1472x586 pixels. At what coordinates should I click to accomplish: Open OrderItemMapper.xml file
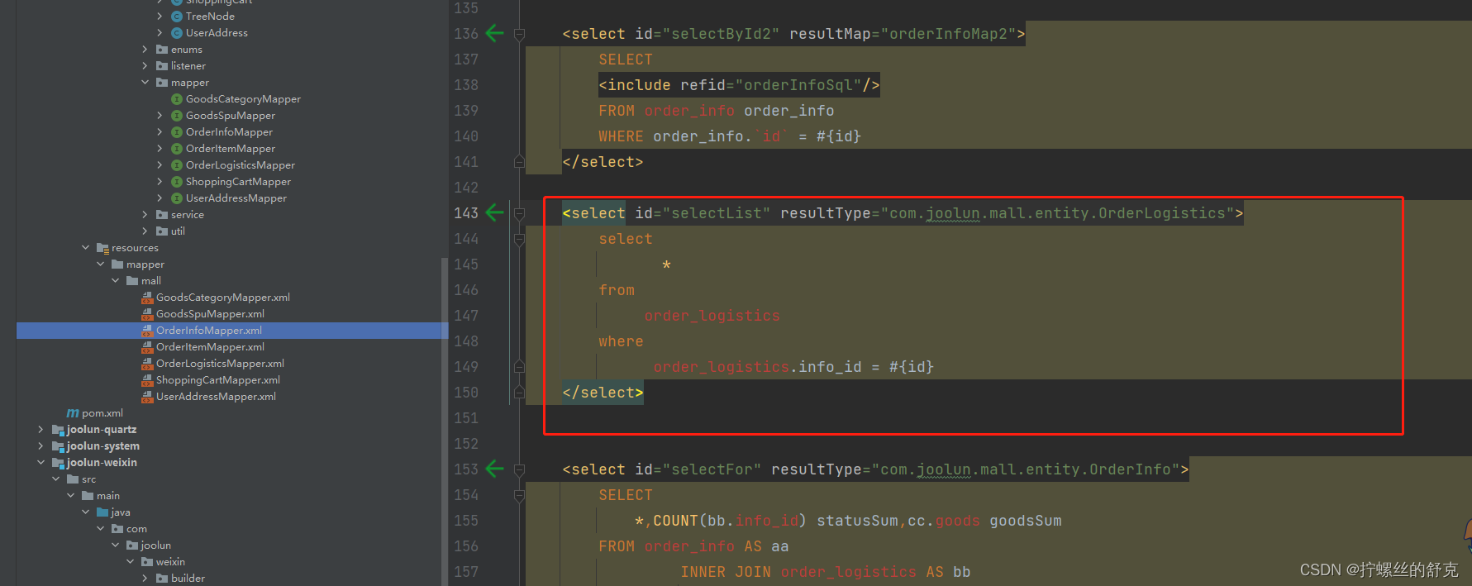(210, 346)
